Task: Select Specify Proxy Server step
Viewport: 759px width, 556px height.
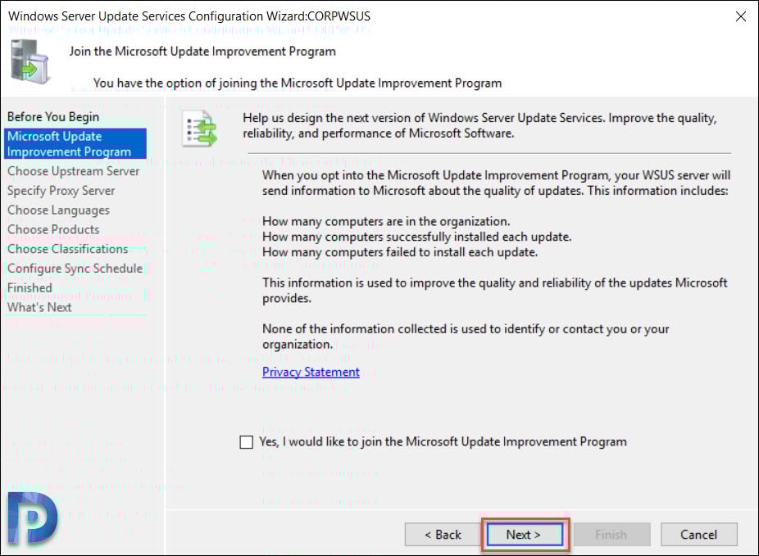Action: click(61, 191)
